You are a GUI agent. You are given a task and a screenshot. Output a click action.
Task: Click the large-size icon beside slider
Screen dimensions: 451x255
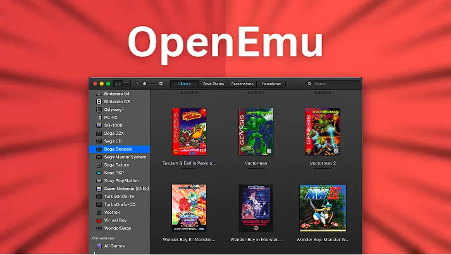point(161,84)
